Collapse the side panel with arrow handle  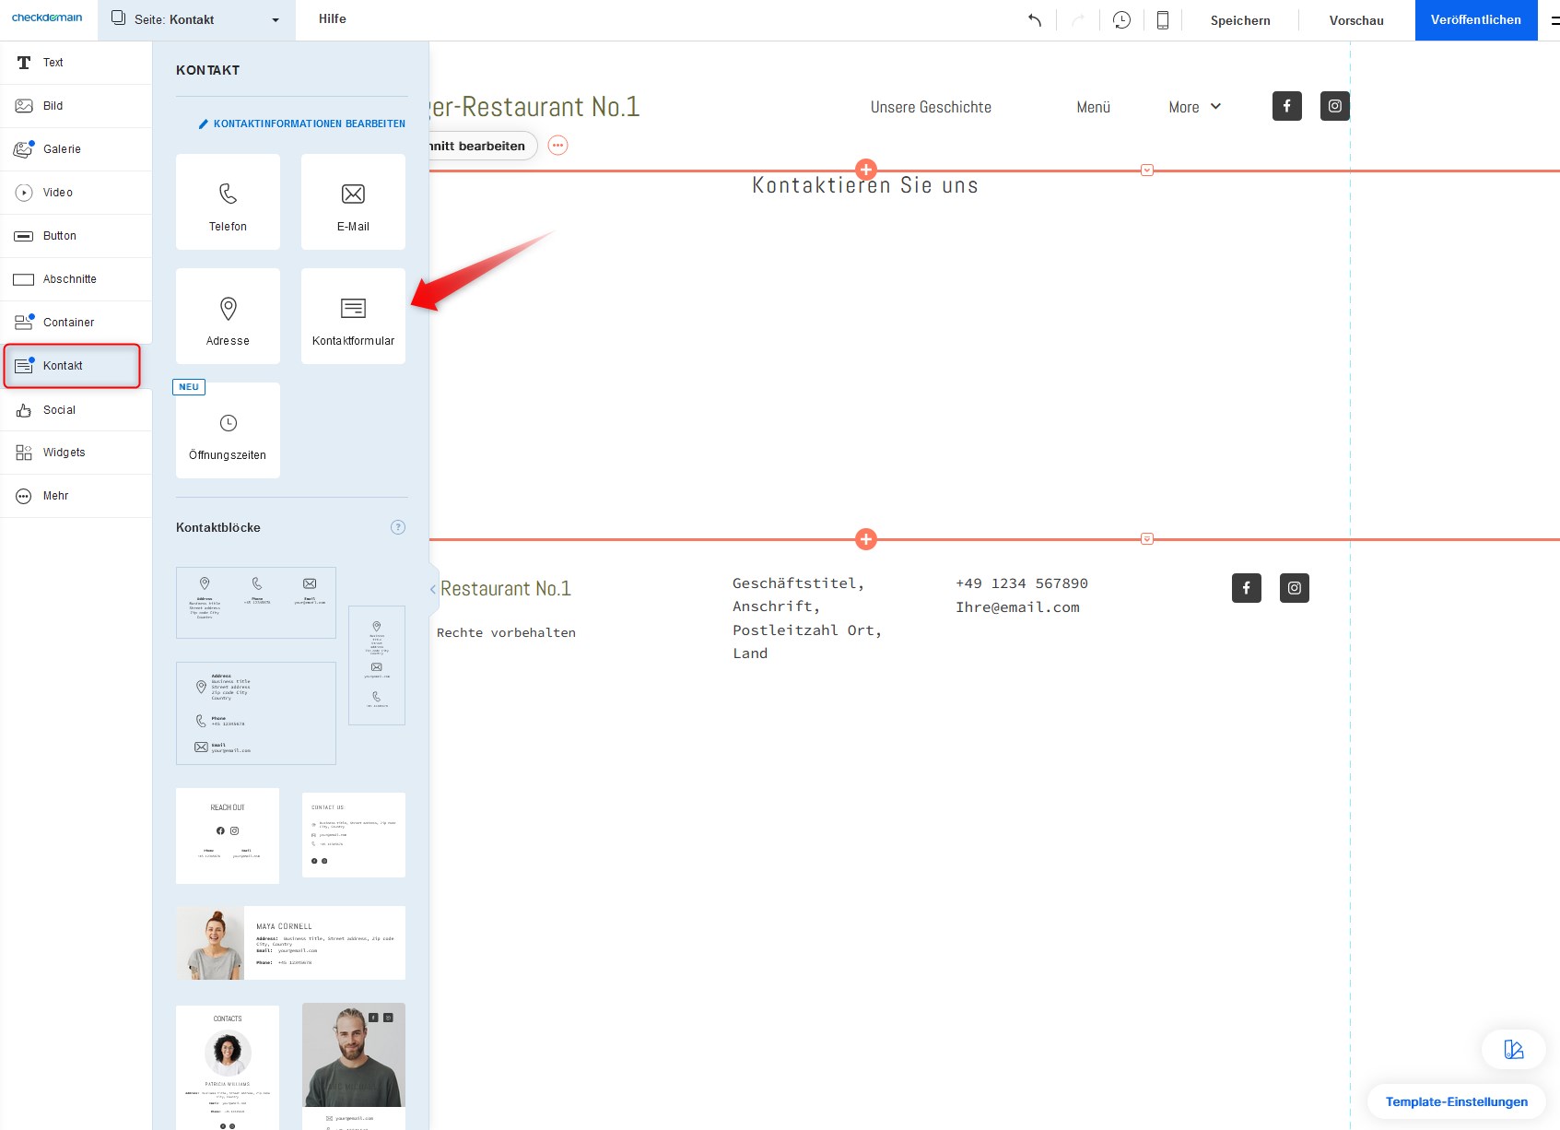pyautogui.click(x=433, y=589)
